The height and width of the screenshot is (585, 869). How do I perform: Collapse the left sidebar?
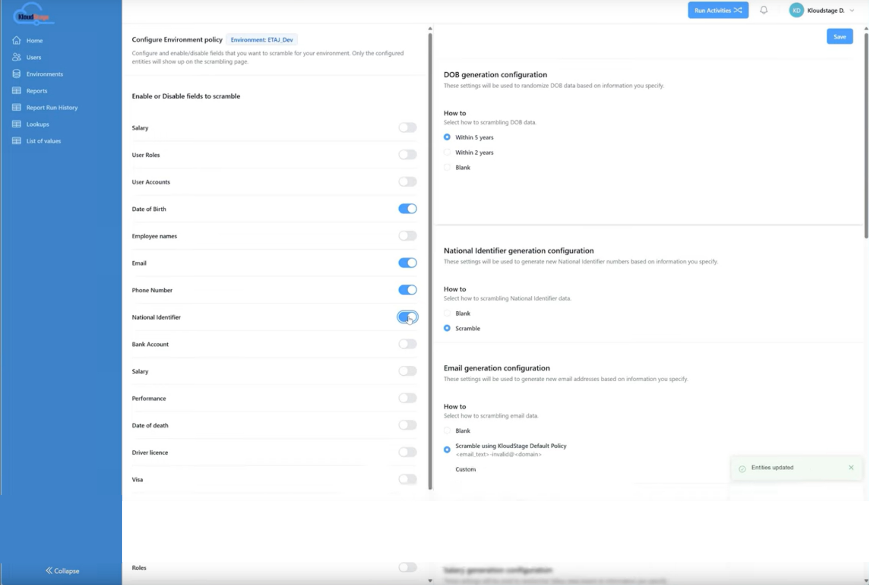pos(62,571)
